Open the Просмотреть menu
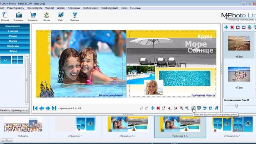The image size is (256, 144). [x=34, y=8]
